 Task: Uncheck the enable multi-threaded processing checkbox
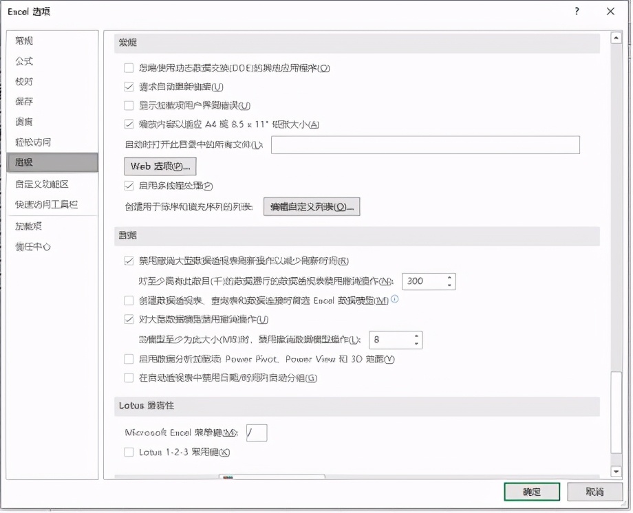129,186
